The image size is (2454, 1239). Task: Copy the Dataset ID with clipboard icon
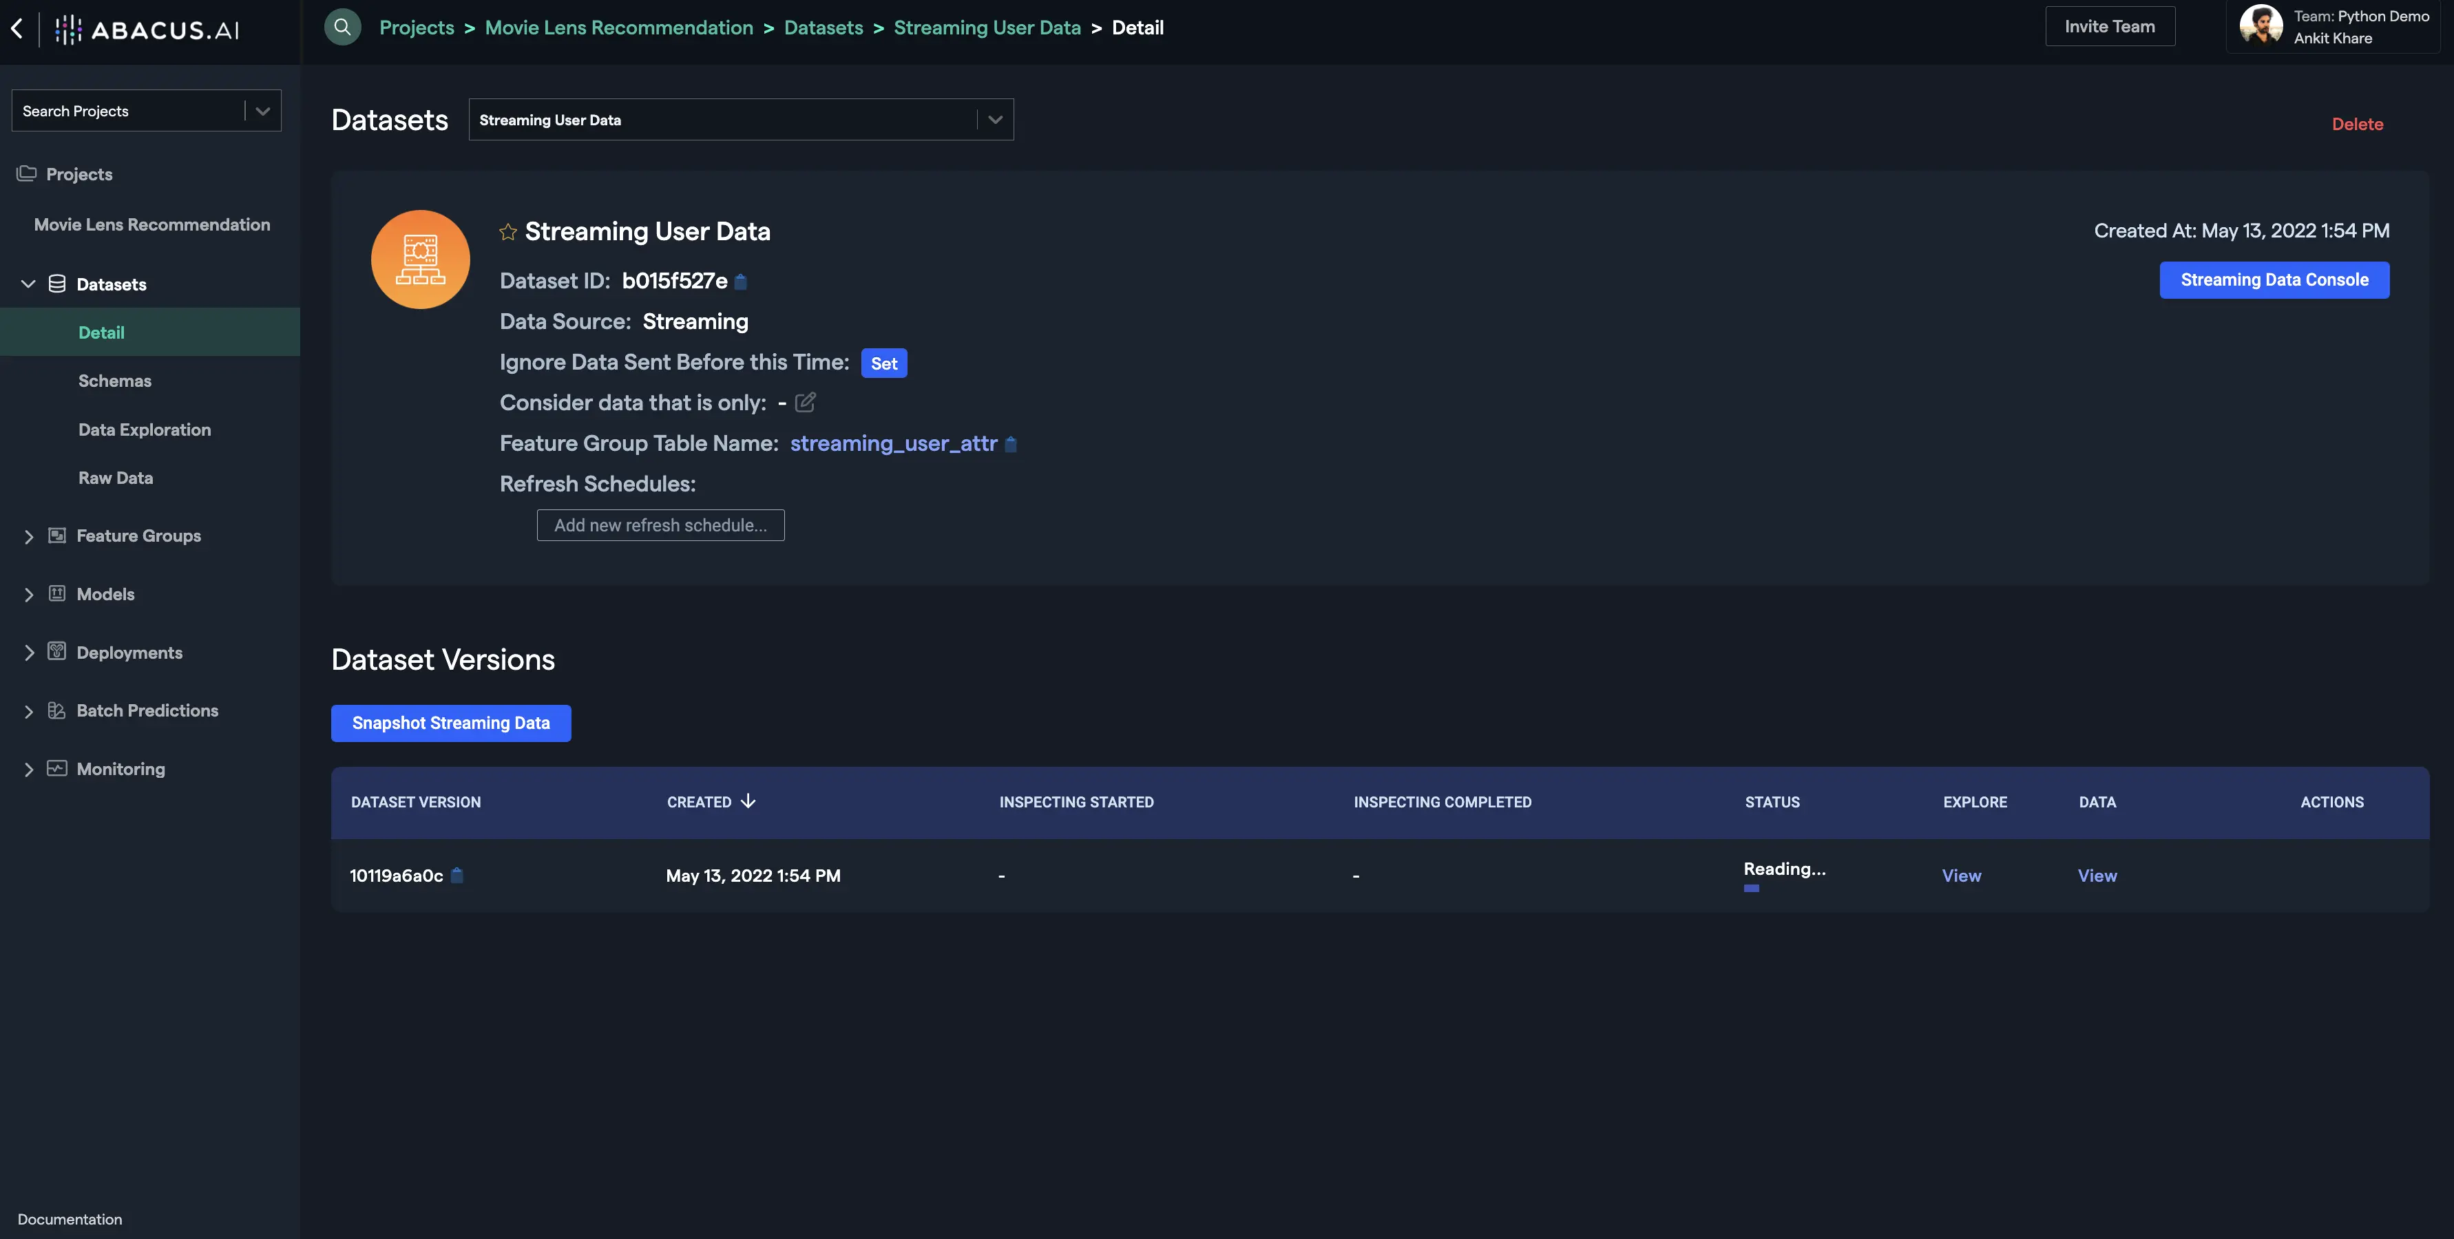click(x=741, y=282)
